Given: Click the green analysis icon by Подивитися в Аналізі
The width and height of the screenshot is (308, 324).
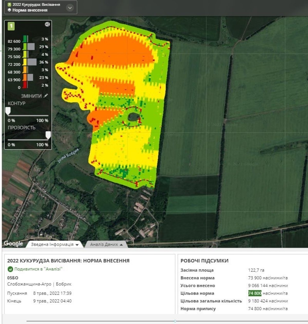Looking at the screenshot, I should [x=10, y=269].
